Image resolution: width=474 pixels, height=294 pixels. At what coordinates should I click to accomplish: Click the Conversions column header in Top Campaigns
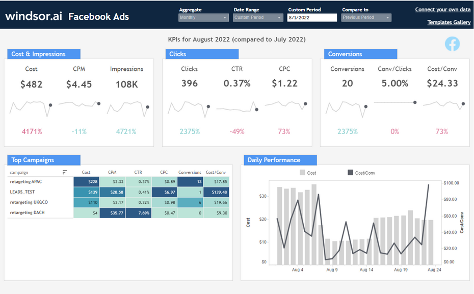190,172
